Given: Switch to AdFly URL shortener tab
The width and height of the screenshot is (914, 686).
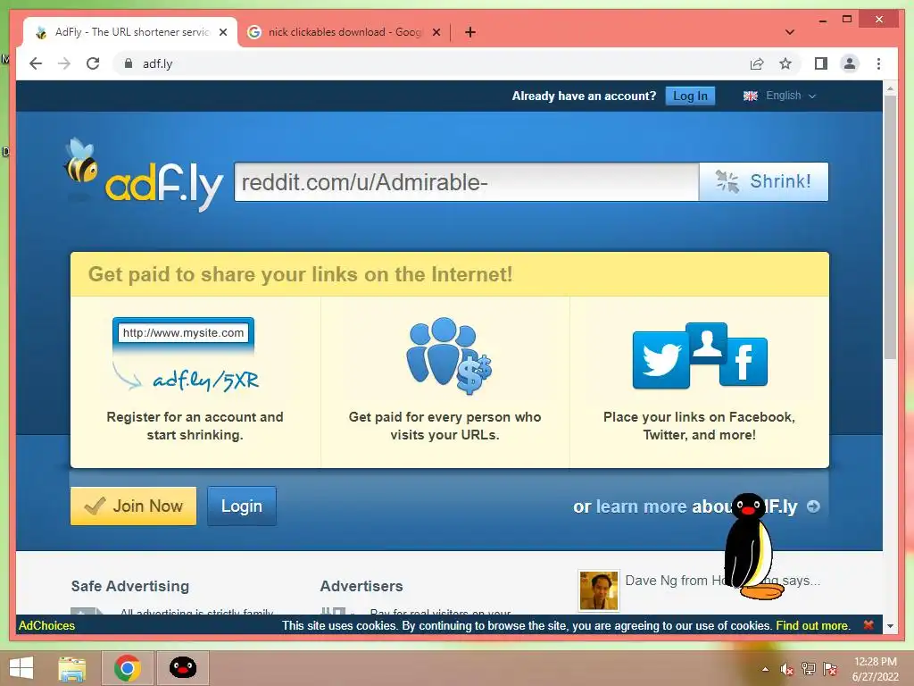Looking at the screenshot, I should point(130,32).
